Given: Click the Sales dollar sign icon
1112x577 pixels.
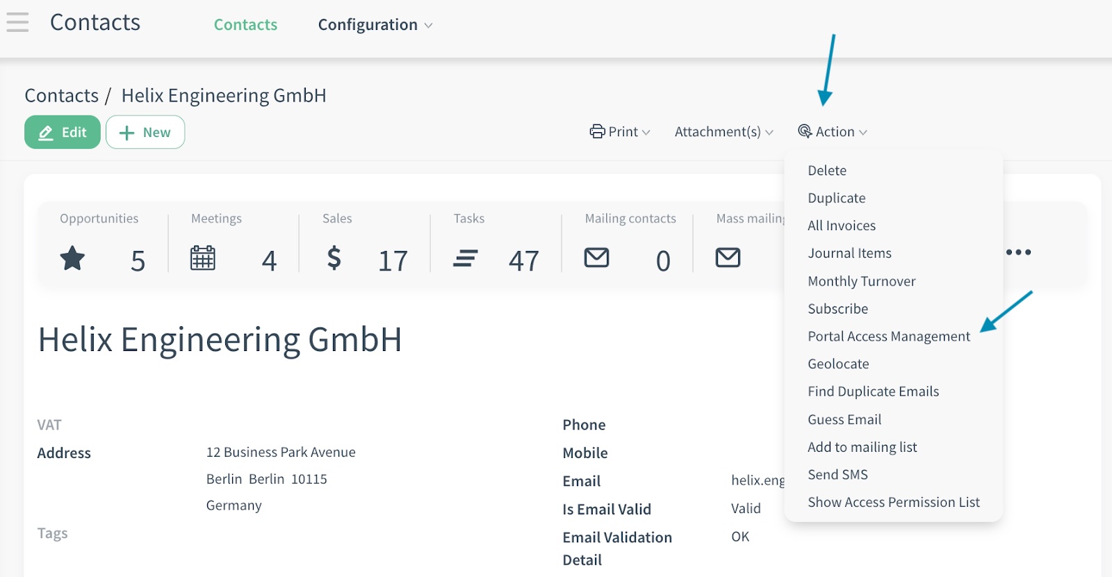Looking at the screenshot, I should tap(334, 258).
